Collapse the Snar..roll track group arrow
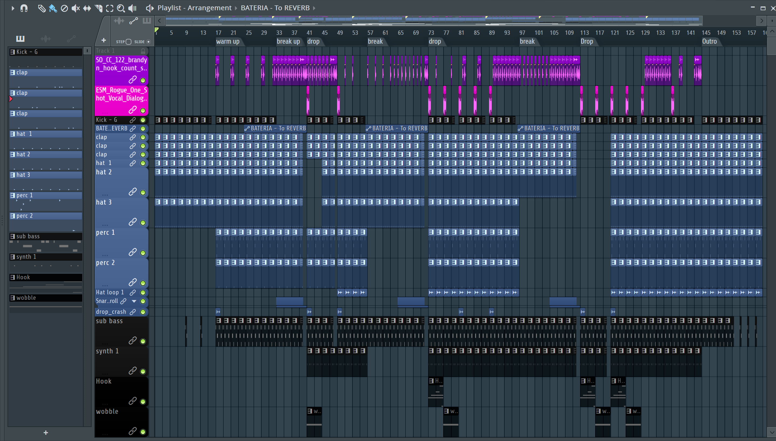 [134, 301]
